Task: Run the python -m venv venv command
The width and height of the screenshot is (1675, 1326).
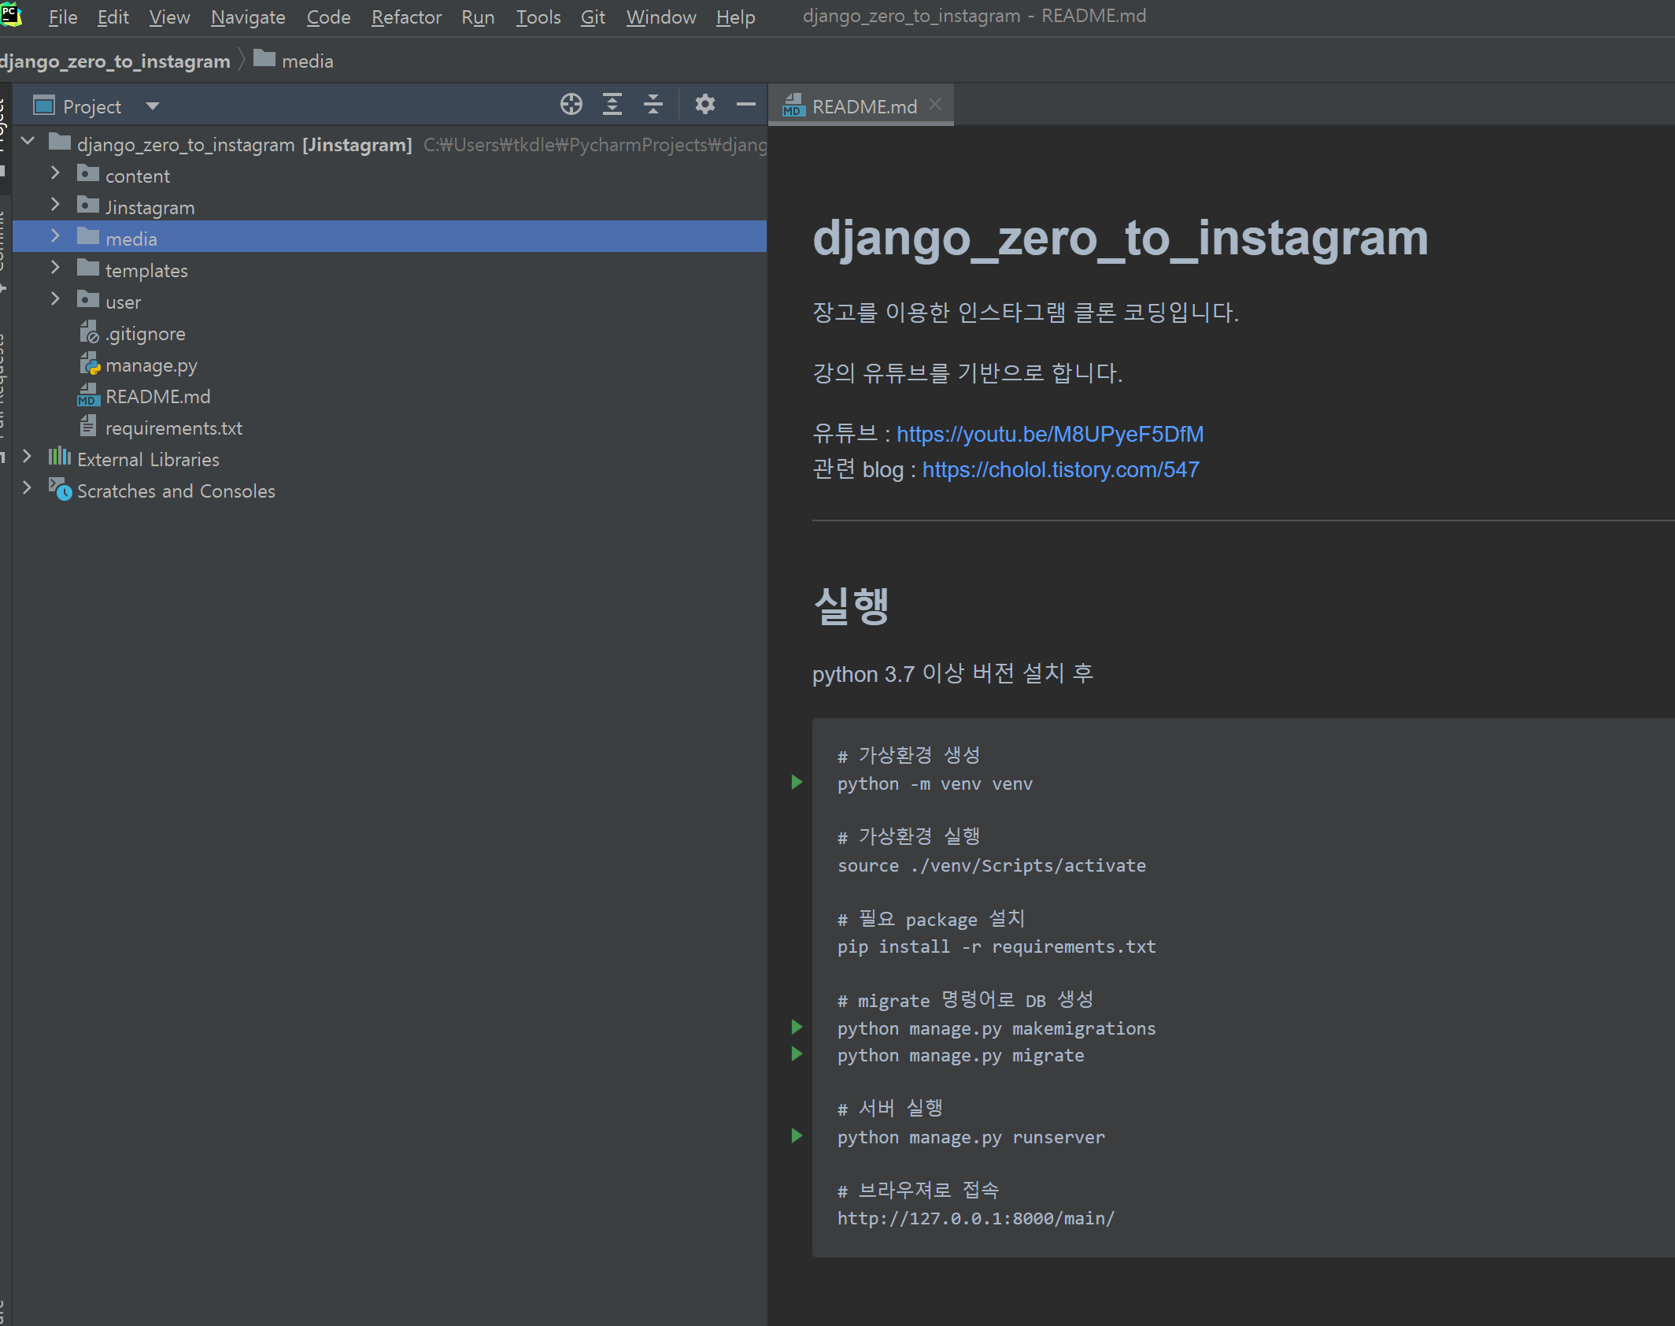Action: [x=797, y=782]
